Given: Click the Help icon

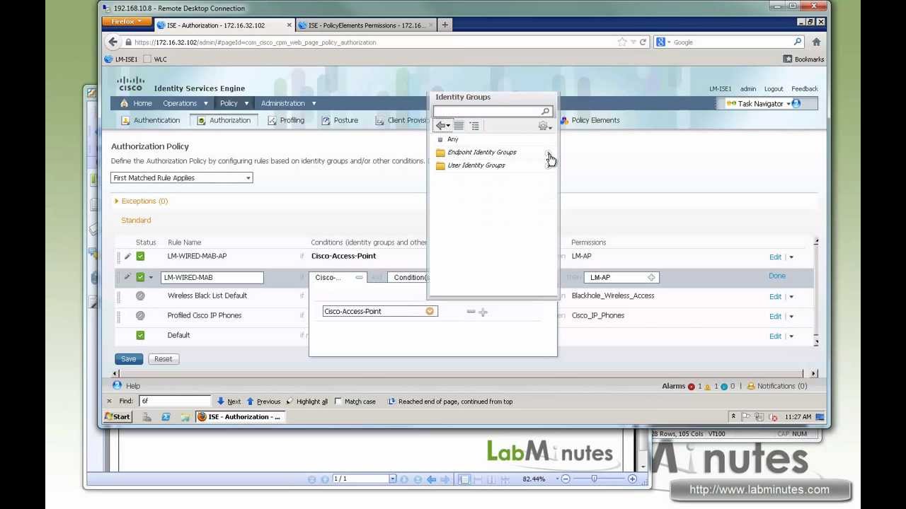Looking at the screenshot, I should click(117, 385).
